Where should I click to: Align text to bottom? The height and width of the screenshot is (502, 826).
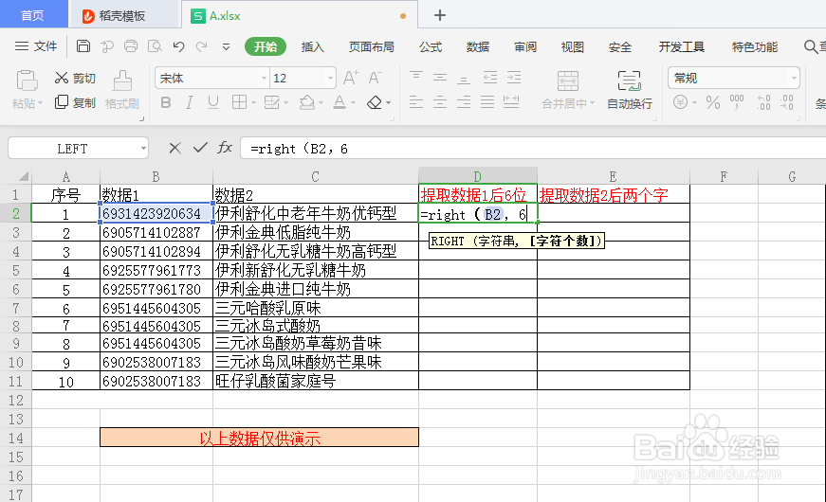point(464,78)
